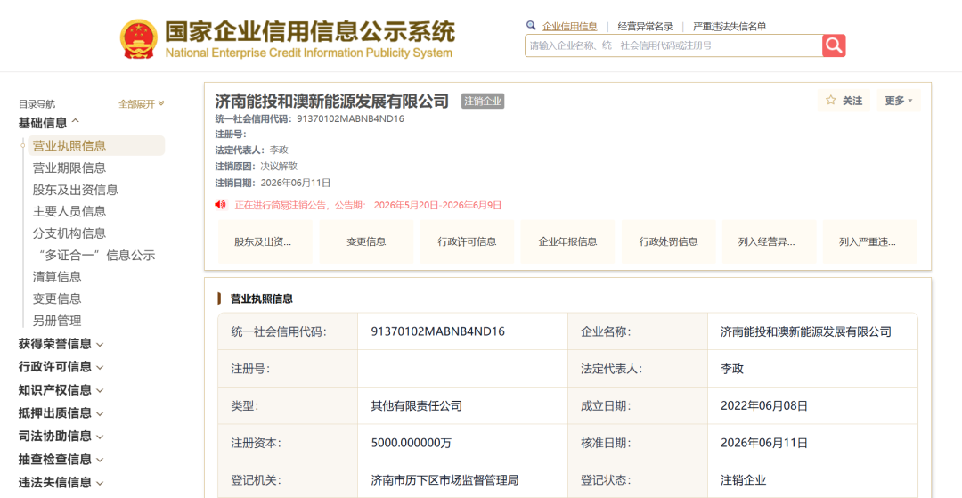Click the 列入经营异... card button
The width and height of the screenshot is (962, 498).
(769, 241)
